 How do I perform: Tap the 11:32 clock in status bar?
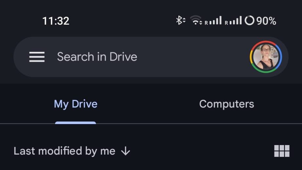click(56, 21)
